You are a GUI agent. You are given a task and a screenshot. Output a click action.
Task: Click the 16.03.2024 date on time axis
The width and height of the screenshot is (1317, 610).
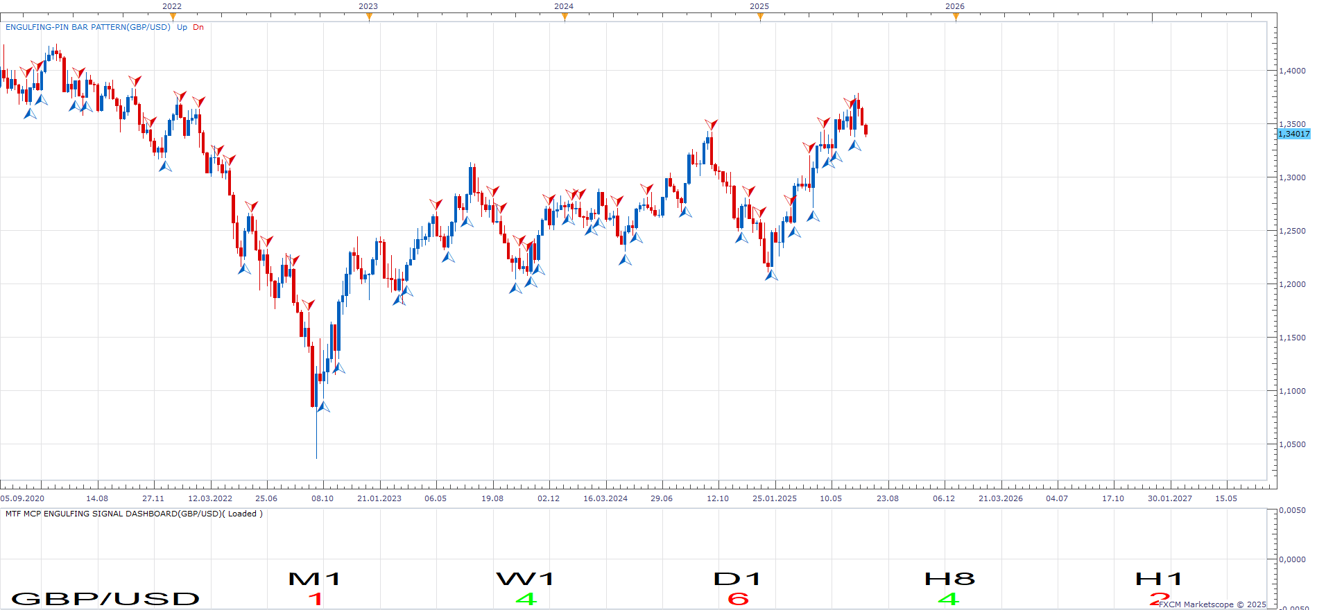(x=605, y=498)
